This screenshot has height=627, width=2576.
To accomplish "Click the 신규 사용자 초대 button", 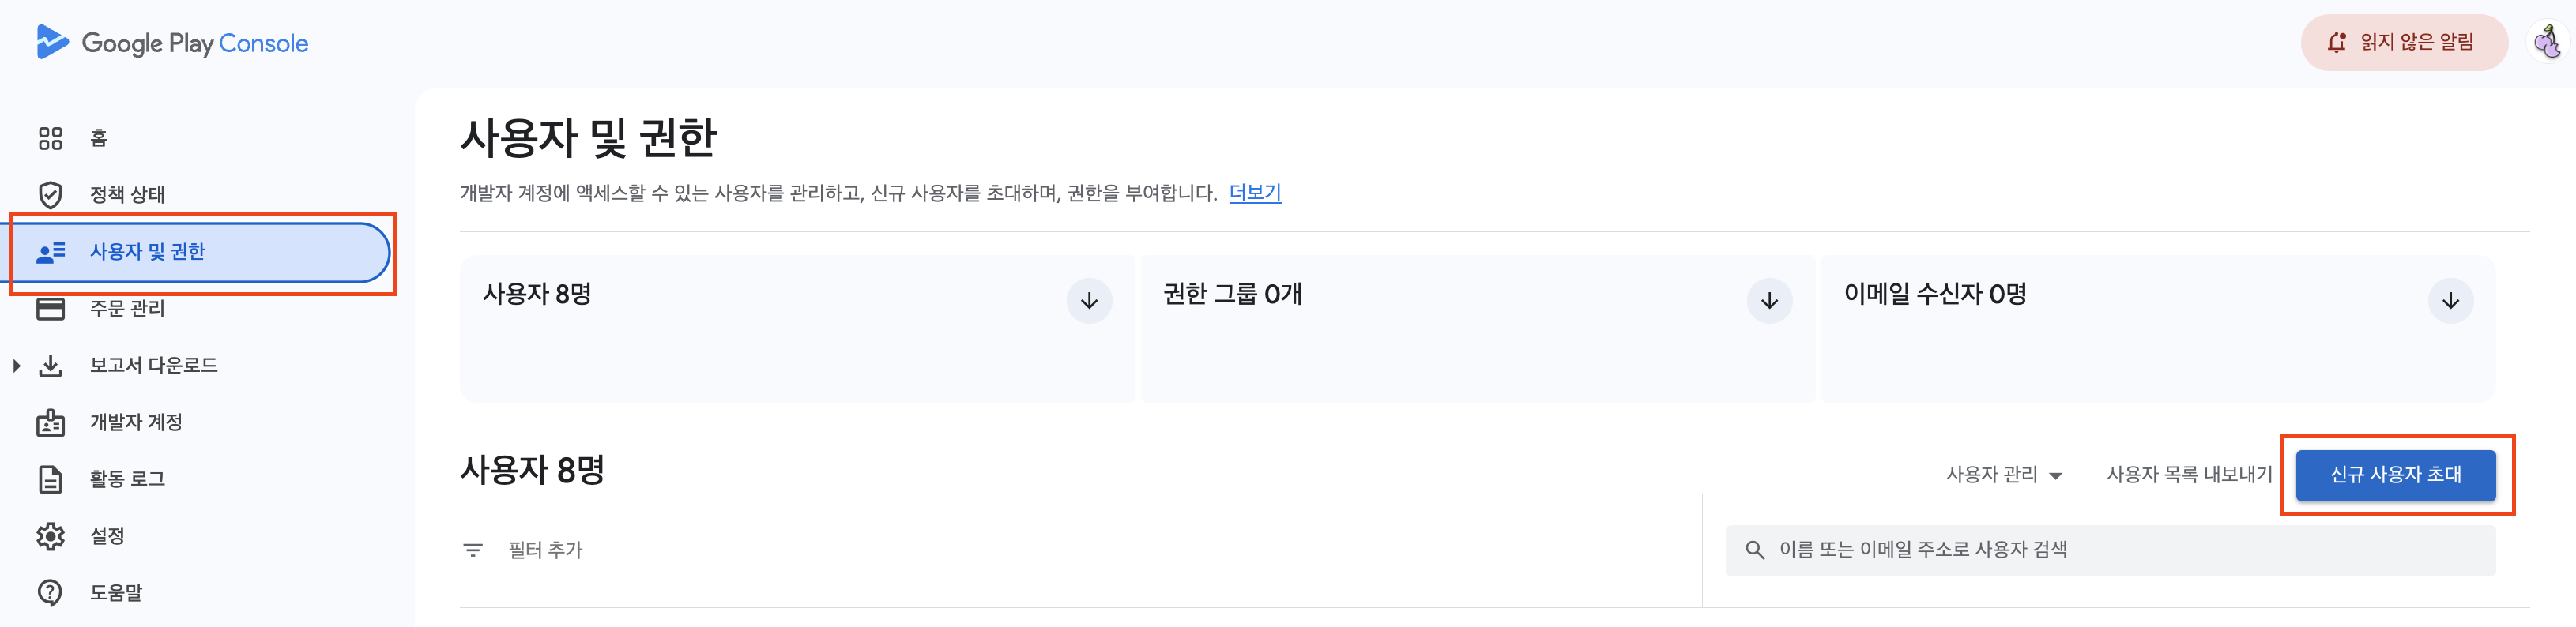I will coord(2395,475).
